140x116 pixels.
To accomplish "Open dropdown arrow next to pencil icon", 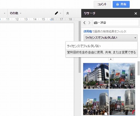I will pyautogui.click(x=61, y=13).
